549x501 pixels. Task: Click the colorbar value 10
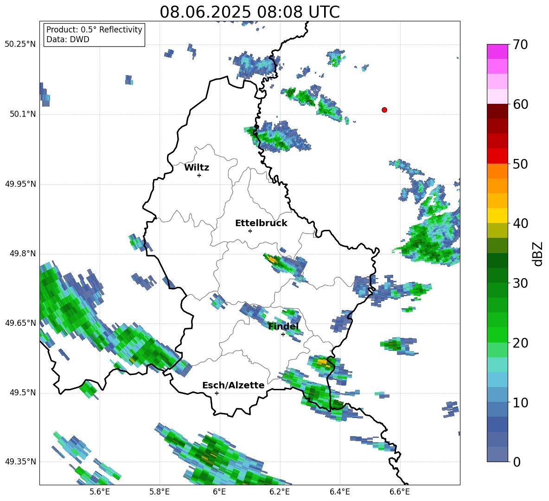coord(520,402)
